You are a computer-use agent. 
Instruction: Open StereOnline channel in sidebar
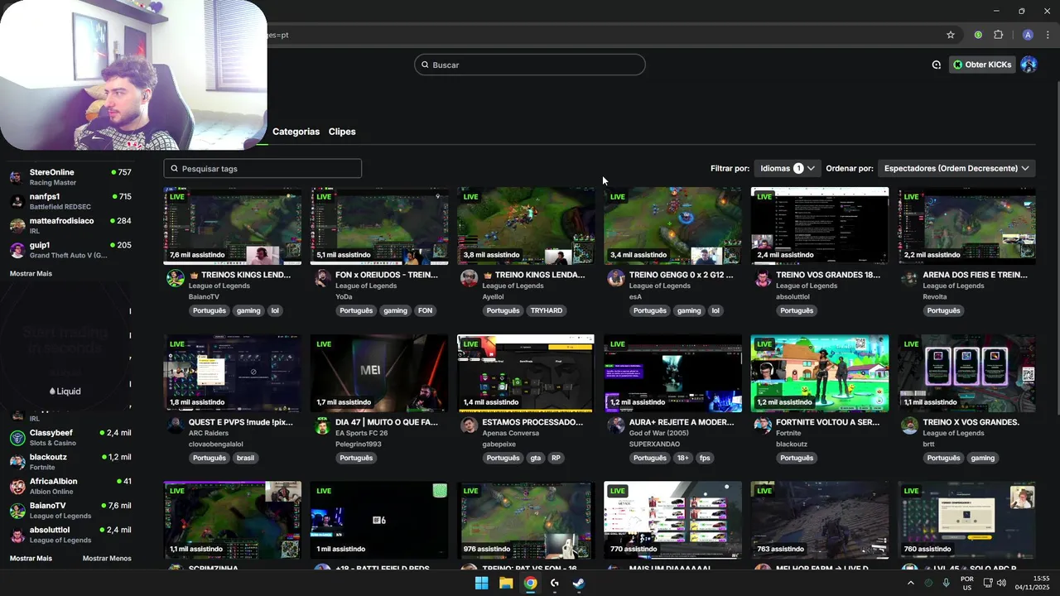[x=70, y=177]
